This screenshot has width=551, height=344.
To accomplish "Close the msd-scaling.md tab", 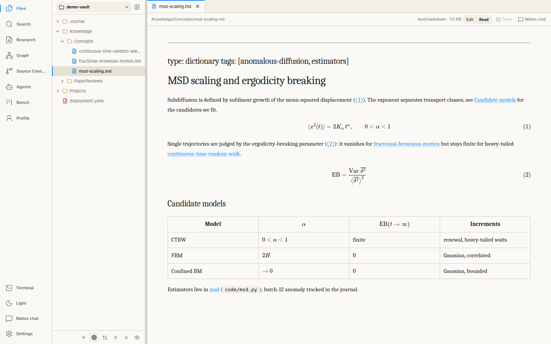I will pos(198,6).
